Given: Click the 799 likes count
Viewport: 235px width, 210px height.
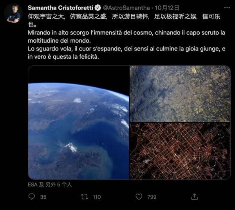Looking at the screenshot, I should 152,197.
